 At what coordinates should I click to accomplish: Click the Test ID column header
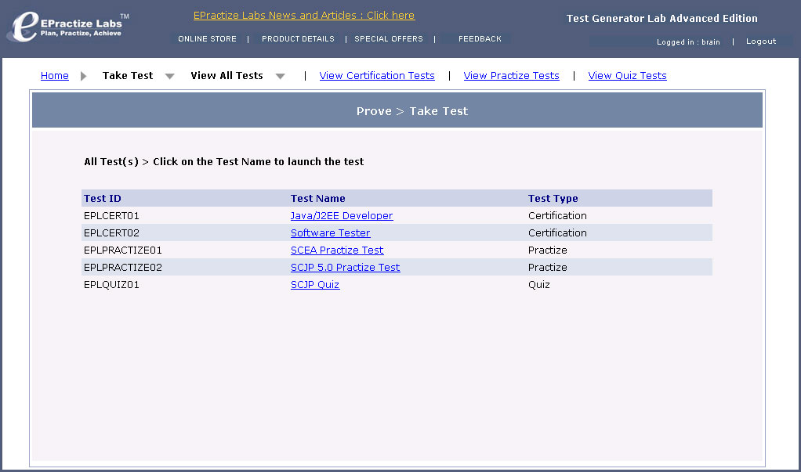click(103, 199)
